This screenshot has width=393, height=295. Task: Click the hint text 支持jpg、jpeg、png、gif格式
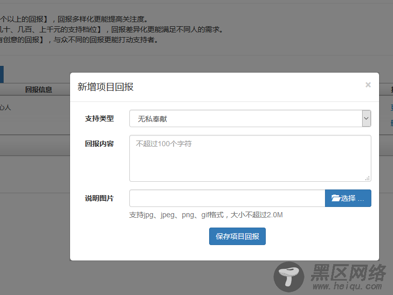point(177,215)
